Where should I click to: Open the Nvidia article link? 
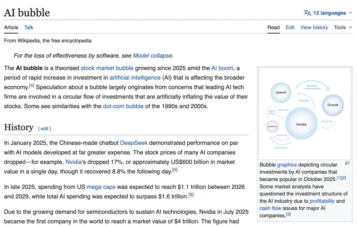coord(73,162)
